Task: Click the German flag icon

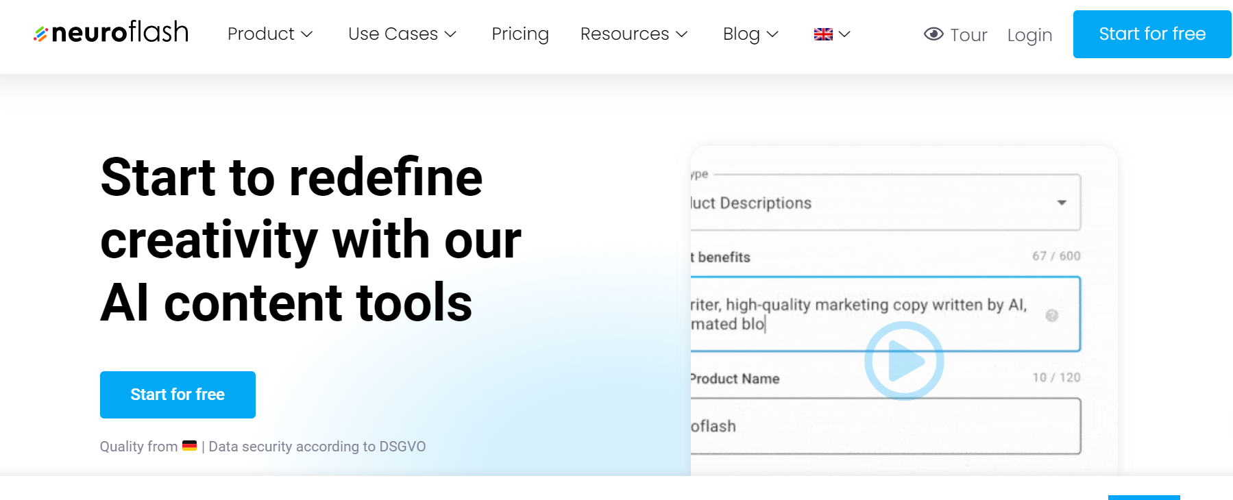Action: click(190, 446)
